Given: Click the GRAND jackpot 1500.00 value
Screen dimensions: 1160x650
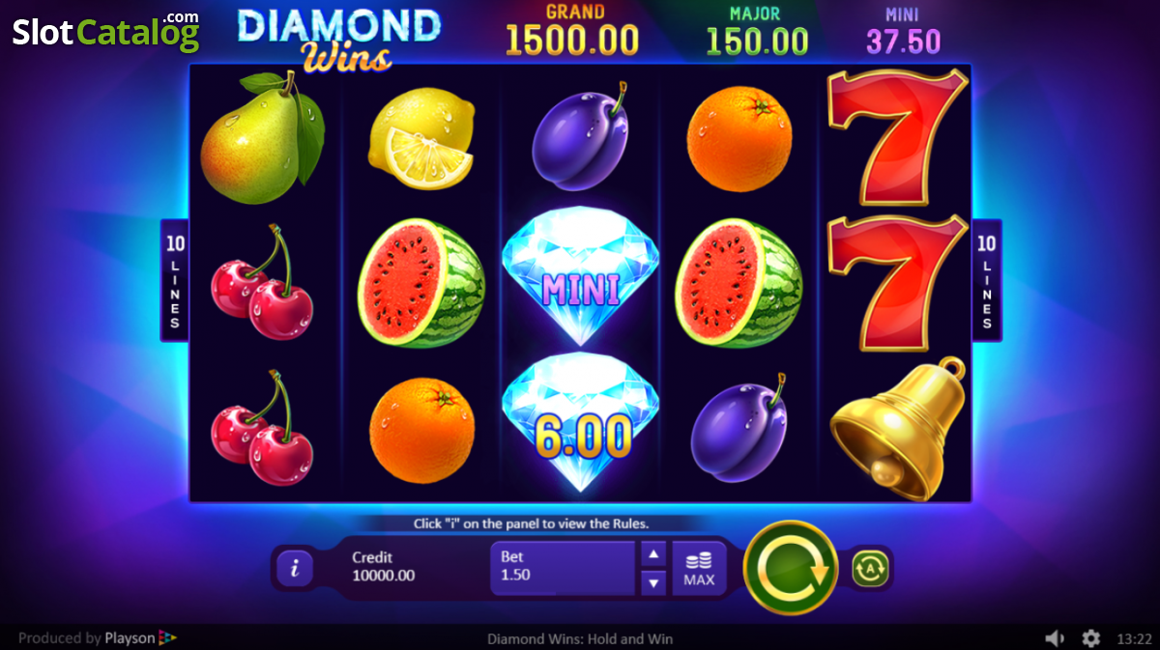Looking at the screenshot, I should pos(572,41).
